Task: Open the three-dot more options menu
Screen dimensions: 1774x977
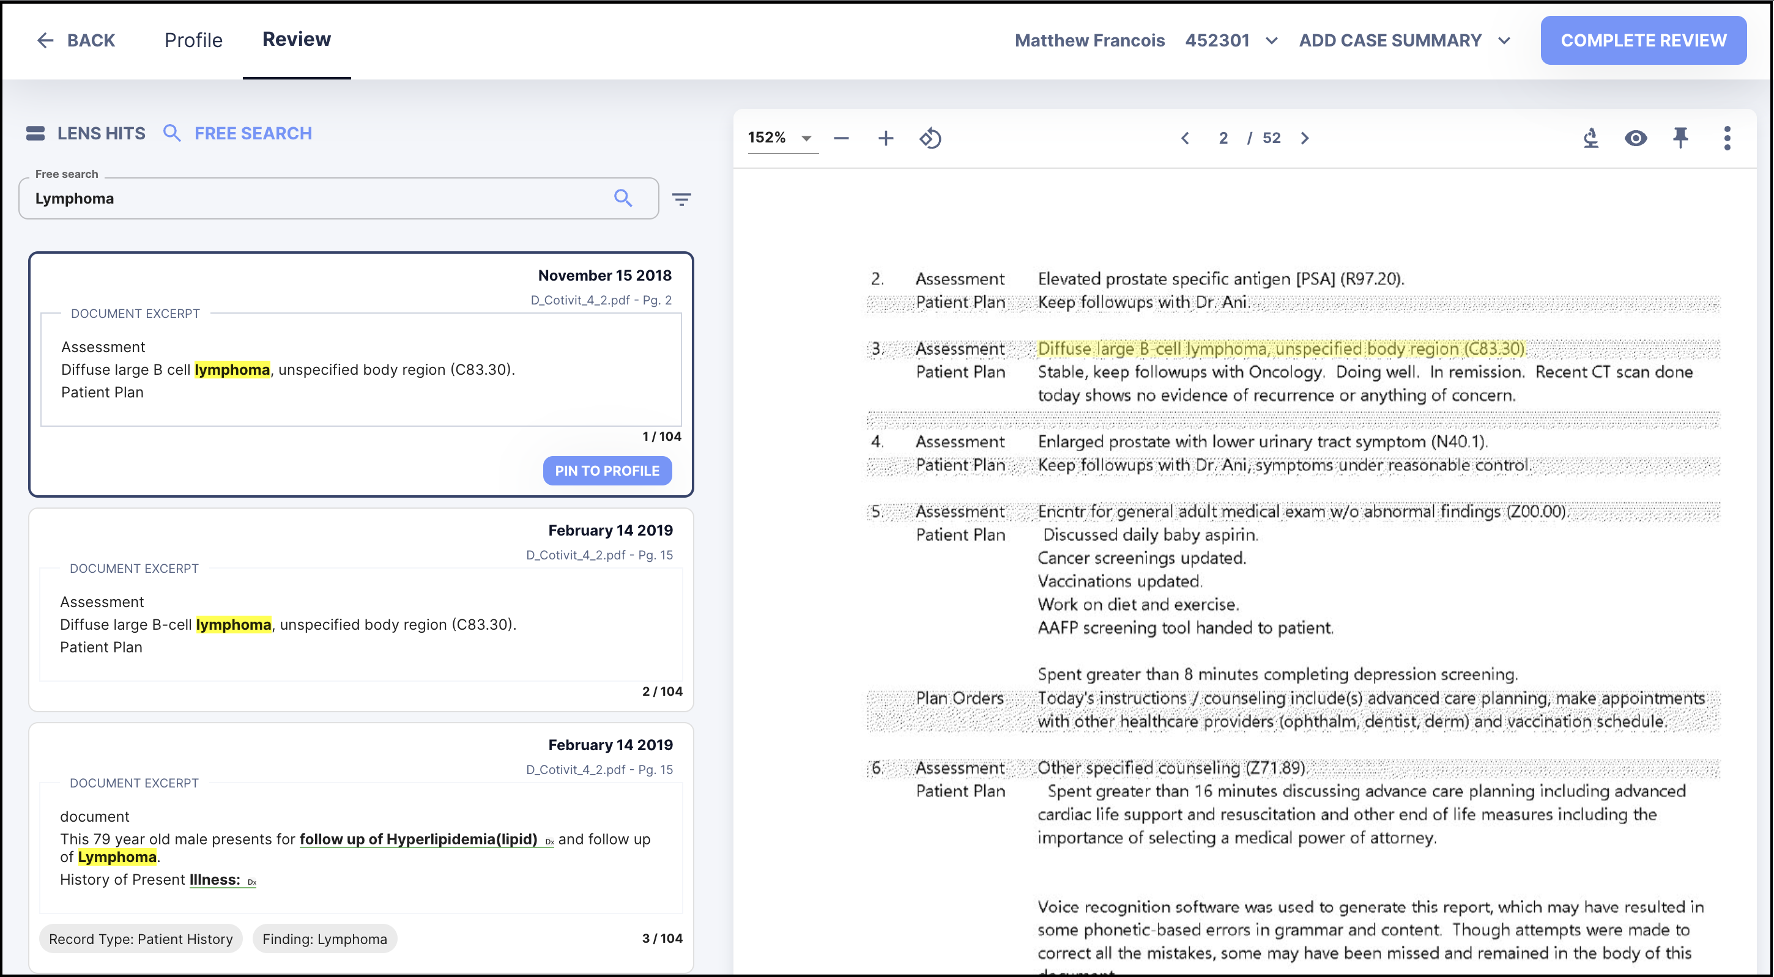Action: point(1726,138)
